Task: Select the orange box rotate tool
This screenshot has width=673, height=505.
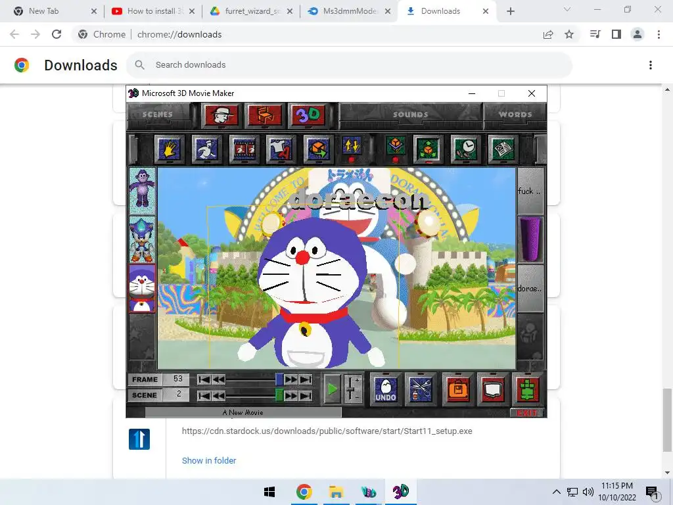Action: tap(319, 149)
